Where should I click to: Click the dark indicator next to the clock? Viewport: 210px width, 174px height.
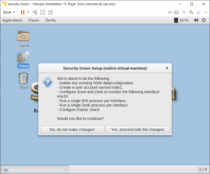click(176, 20)
